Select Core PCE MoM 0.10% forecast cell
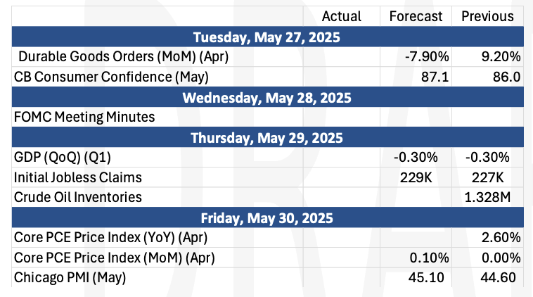Screen dimensions: 533x297 416,258
